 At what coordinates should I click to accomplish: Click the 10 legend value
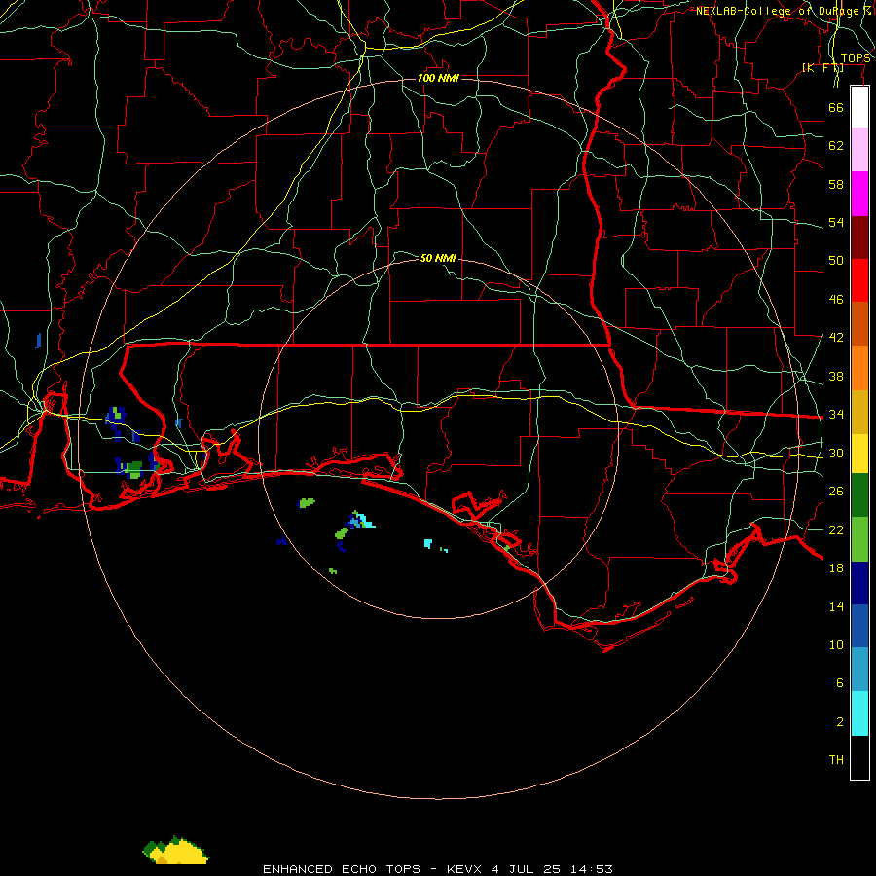click(836, 645)
